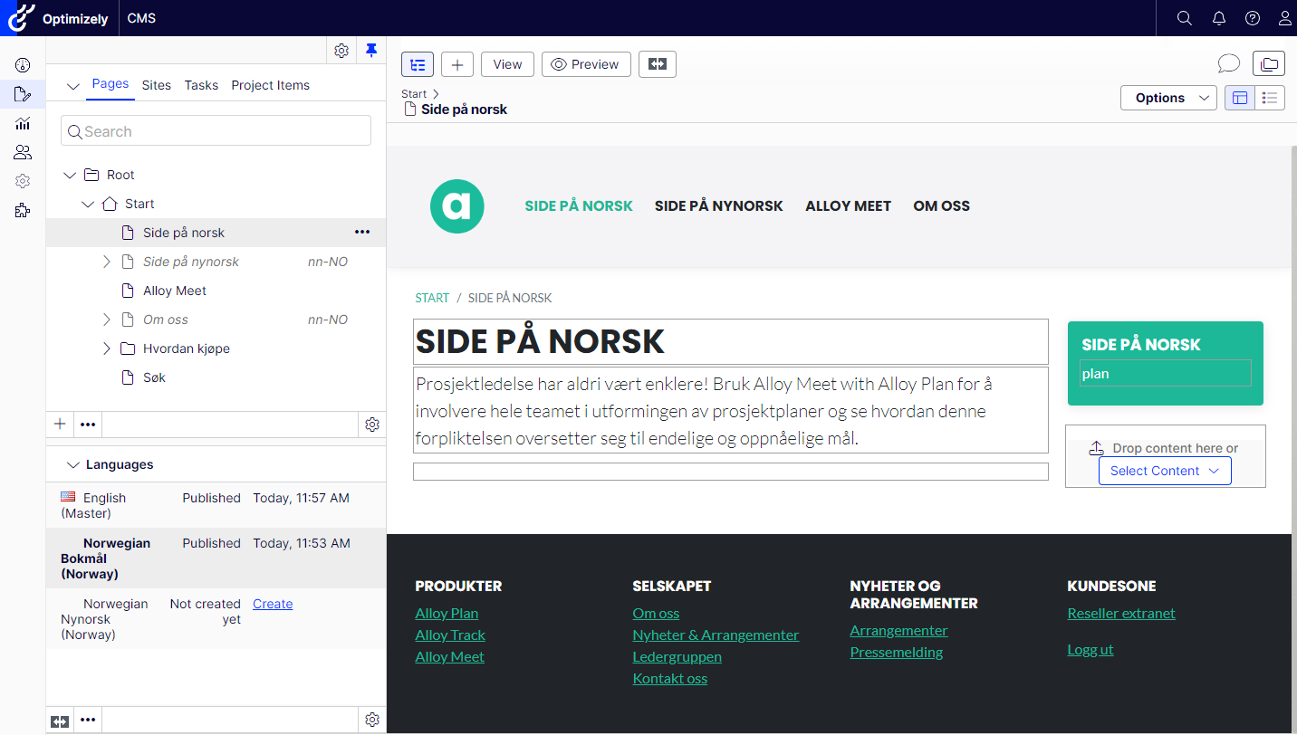Image resolution: width=1297 pixels, height=735 pixels.
Task: Click the pin icon in navigation pane
Action: pyautogui.click(x=371, y=51)
